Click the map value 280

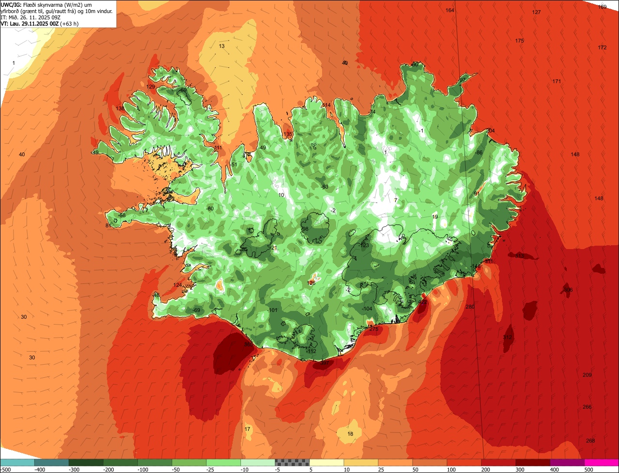click(470, 307)
